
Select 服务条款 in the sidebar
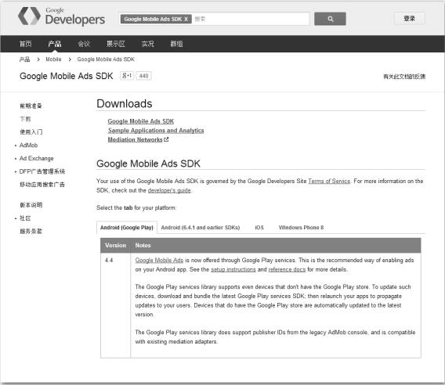(31, 231)
